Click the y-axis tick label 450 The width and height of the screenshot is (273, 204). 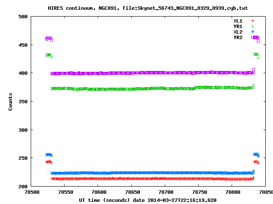[x=23, y=45]
